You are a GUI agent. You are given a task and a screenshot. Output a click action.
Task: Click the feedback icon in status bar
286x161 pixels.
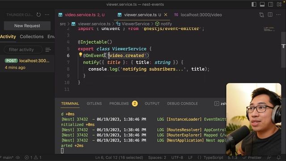click(269, 157)
